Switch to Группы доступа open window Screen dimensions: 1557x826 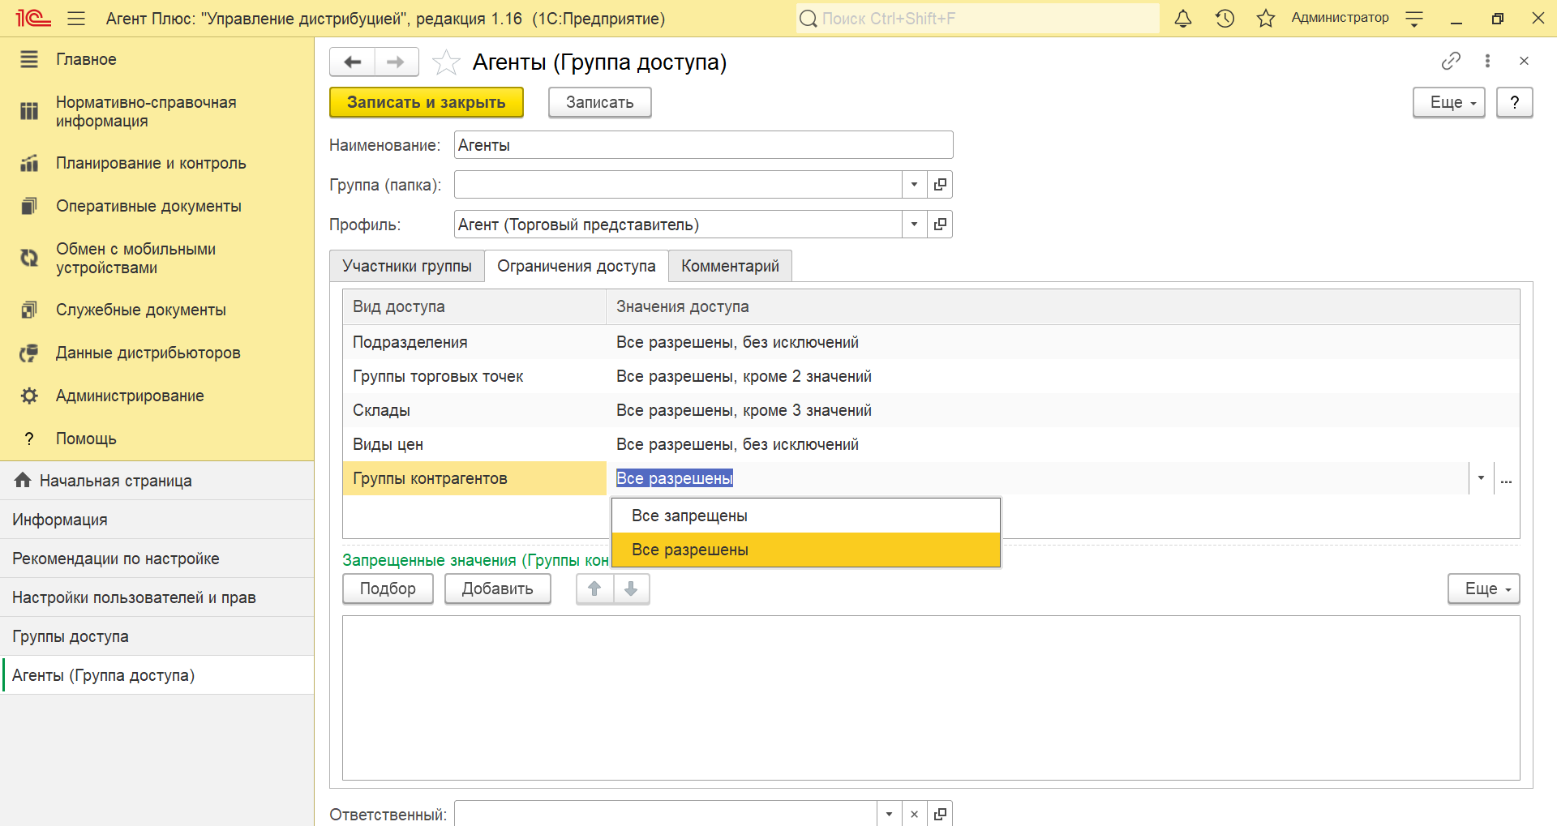pyautogui.click(x=157, y=637)
